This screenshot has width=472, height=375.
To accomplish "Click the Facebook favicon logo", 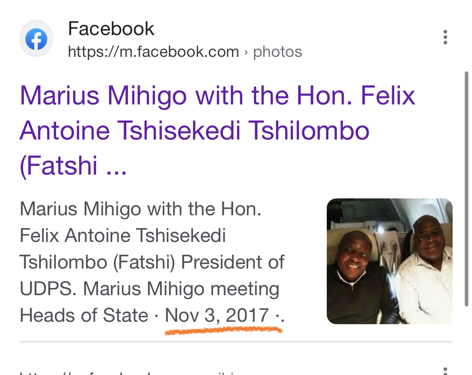I will pos(36,40).
